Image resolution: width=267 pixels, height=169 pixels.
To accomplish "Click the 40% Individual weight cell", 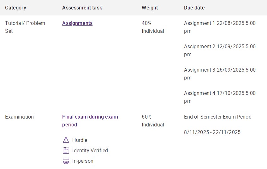I will (153, 27).
